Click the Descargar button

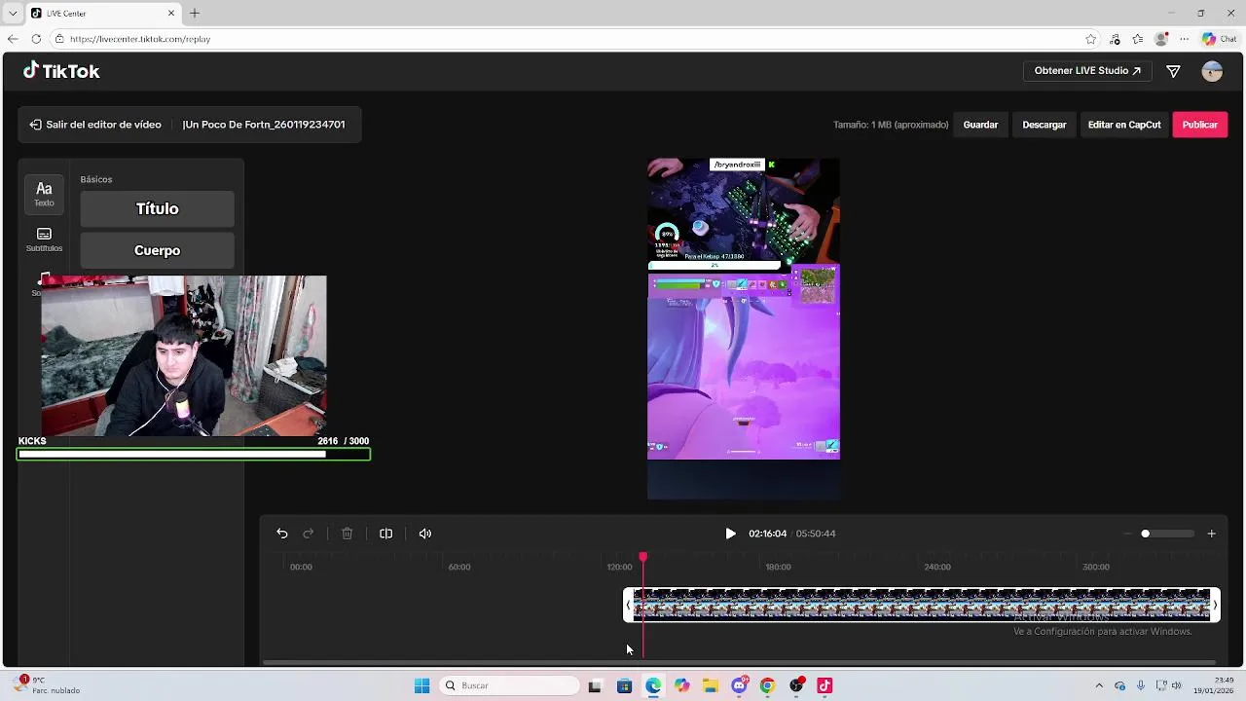point(1044,125)
